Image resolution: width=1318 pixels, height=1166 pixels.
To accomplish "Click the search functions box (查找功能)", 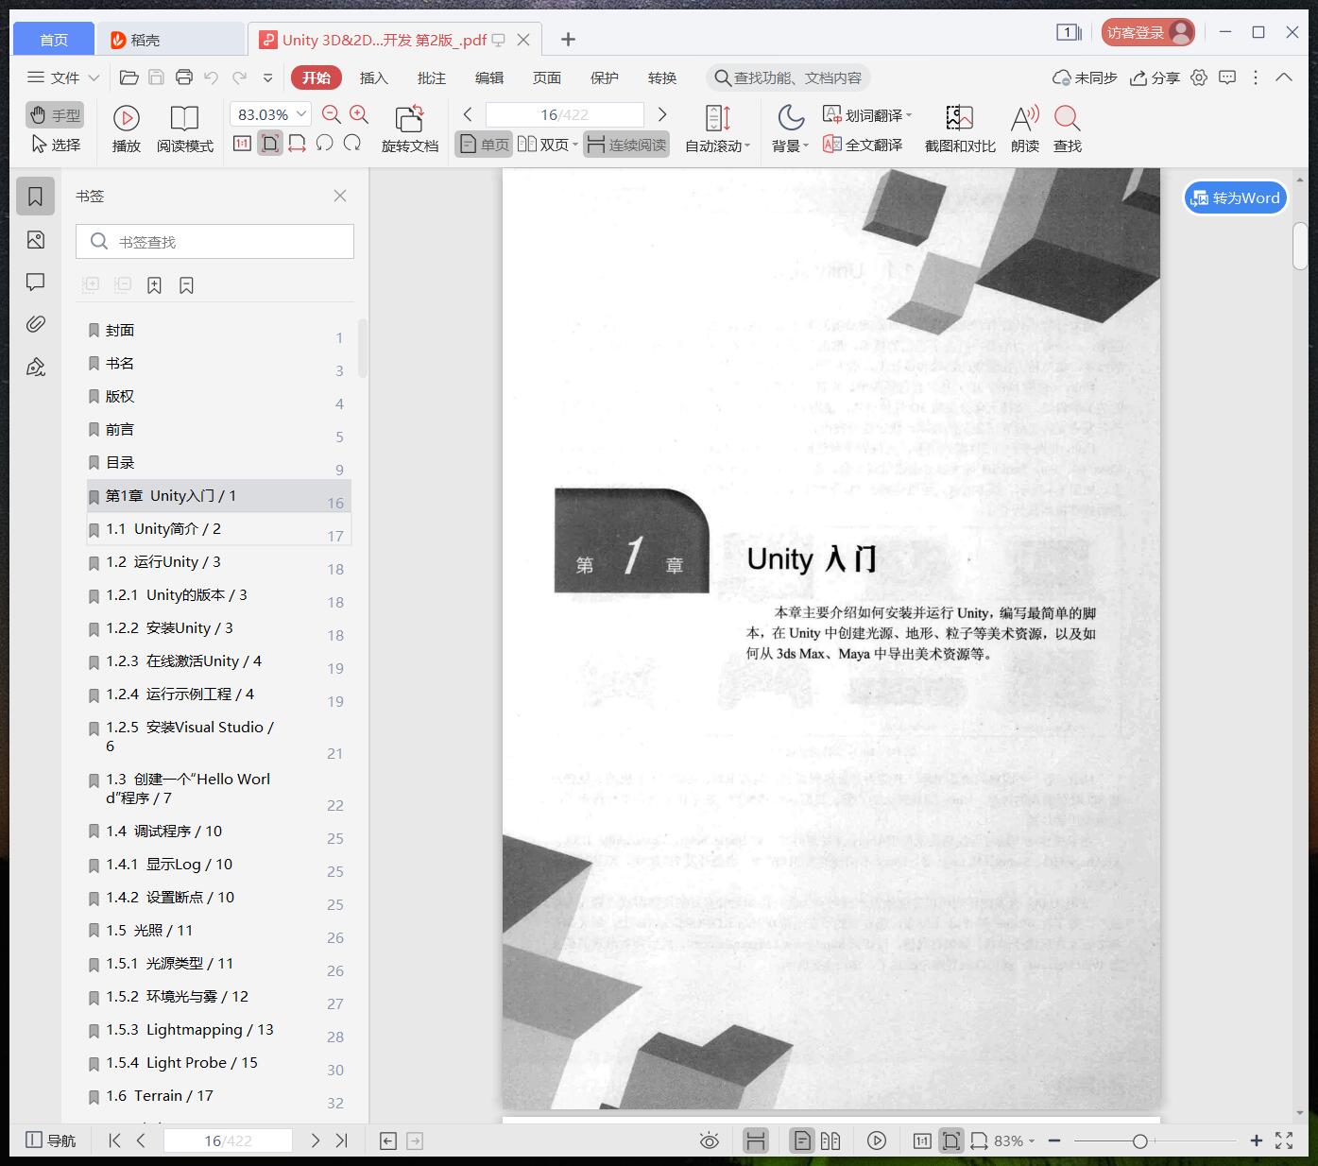I will [x=788, y=77].
